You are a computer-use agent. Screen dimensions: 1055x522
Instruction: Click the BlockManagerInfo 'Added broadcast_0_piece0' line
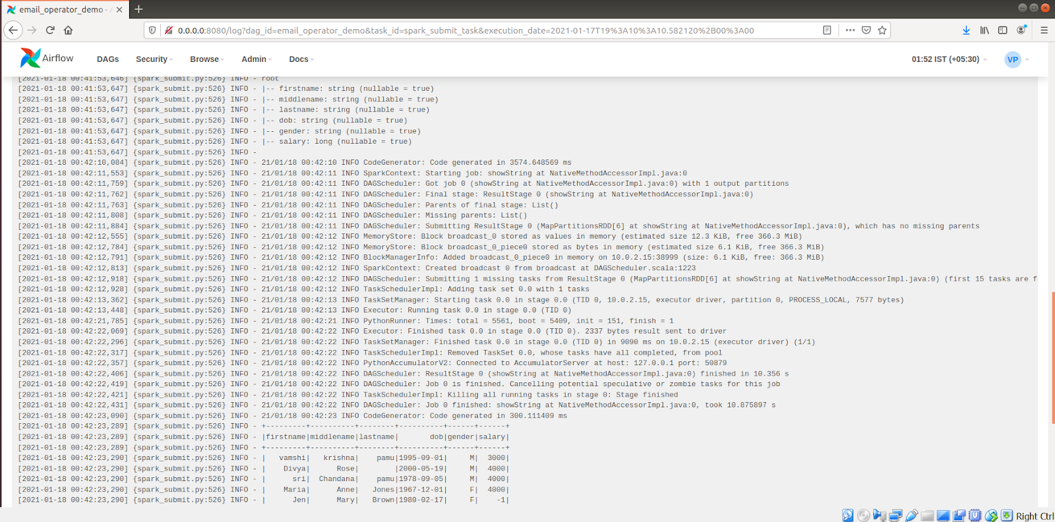point(421,258)
